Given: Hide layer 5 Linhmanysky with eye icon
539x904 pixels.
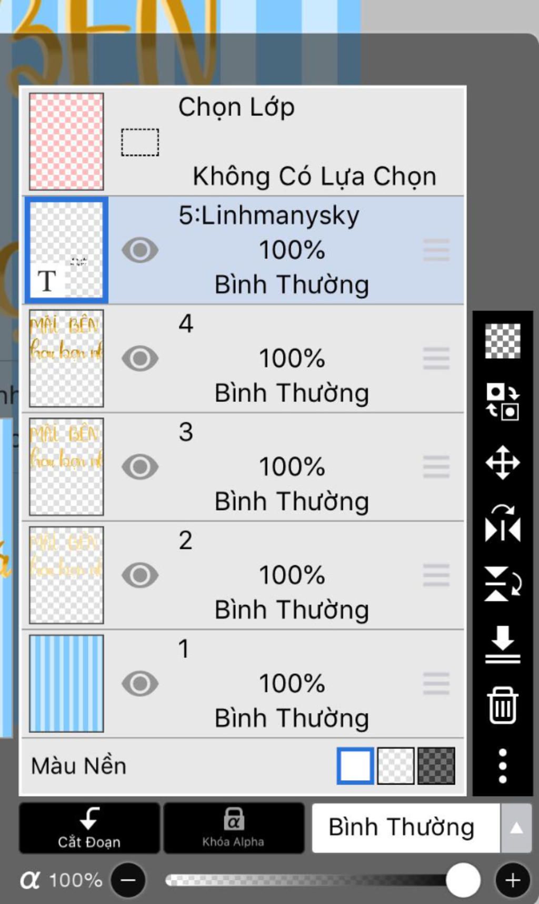Looking at the screenshot, I should tap(140, 250).
